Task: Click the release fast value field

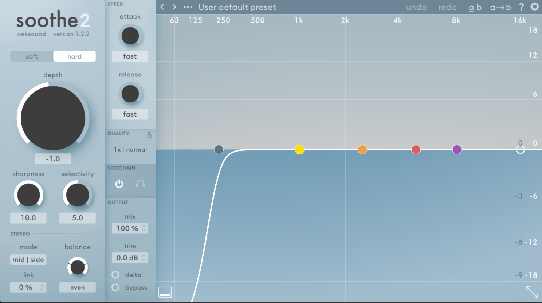Action: coord(130,114)
